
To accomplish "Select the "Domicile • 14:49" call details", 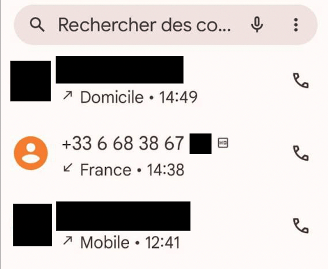I will [138, 97].
